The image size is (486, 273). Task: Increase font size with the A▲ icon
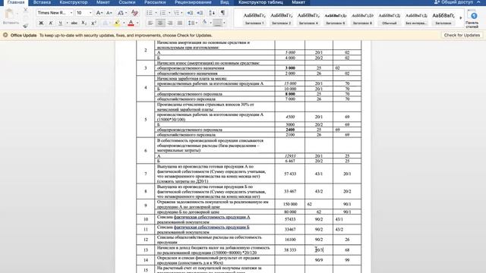click(x=99, y=13)
